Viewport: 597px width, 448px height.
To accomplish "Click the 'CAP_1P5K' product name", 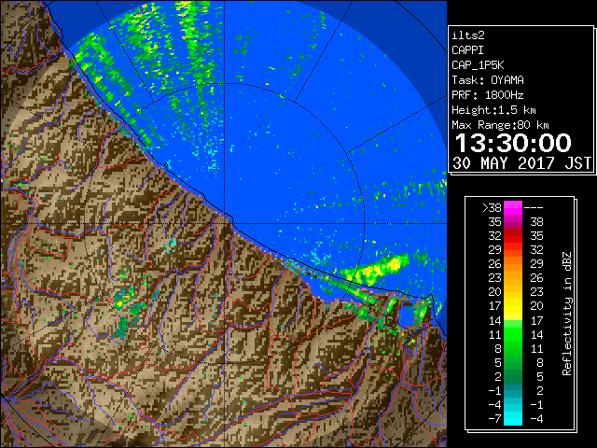I will point(478,65).
